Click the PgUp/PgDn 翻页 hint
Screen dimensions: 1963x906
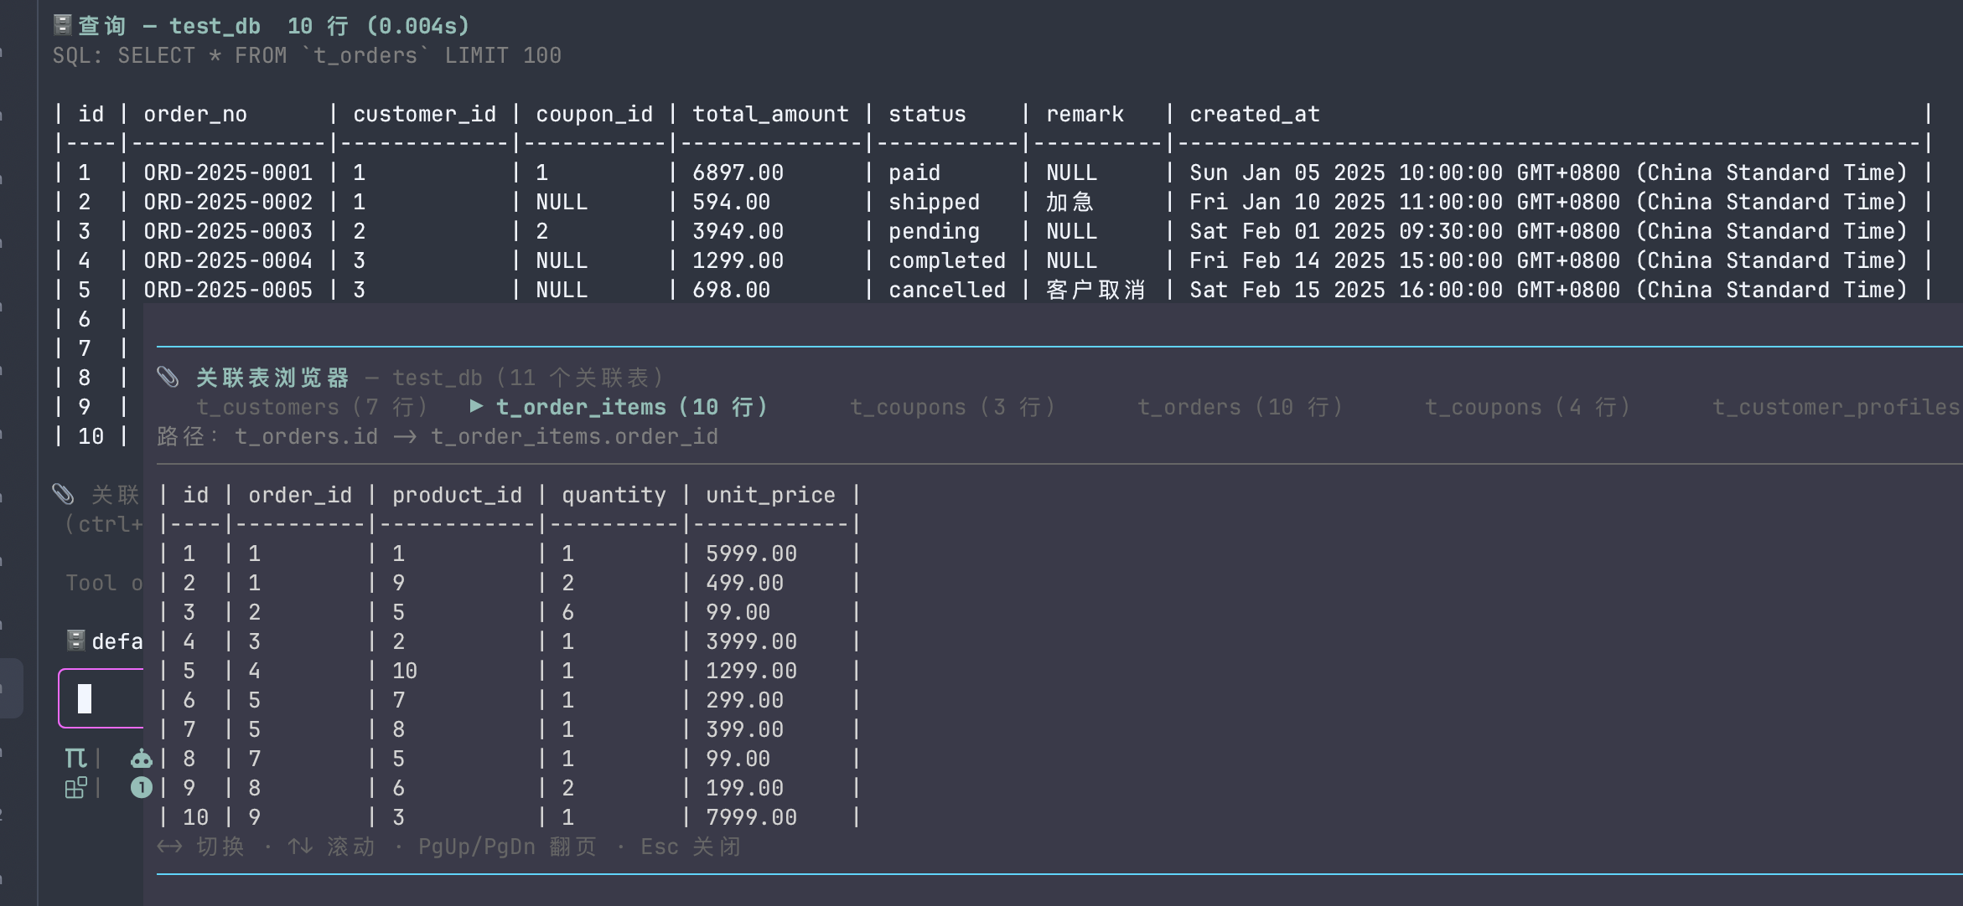(507, 847)
